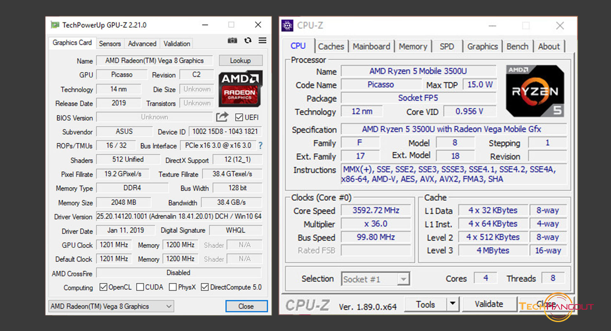Open the Graphics tab in CPU-Z
This screenshot has height=331, width=611.
point(482,46)
